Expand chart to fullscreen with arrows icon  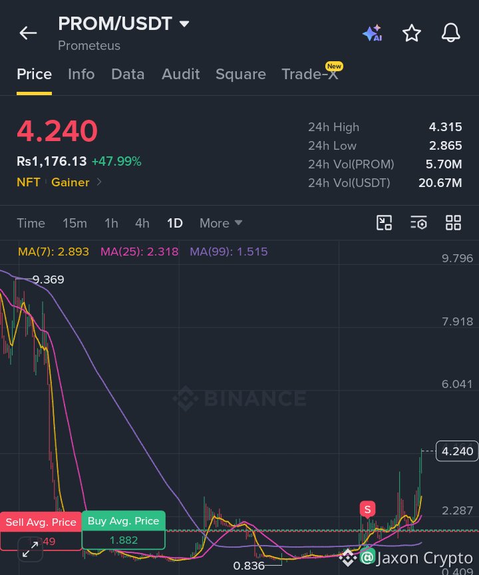[31, 549]
